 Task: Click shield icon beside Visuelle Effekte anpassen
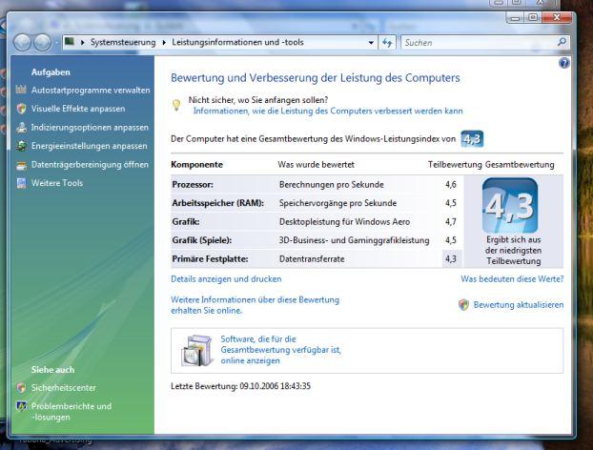[x=22, y=109]
